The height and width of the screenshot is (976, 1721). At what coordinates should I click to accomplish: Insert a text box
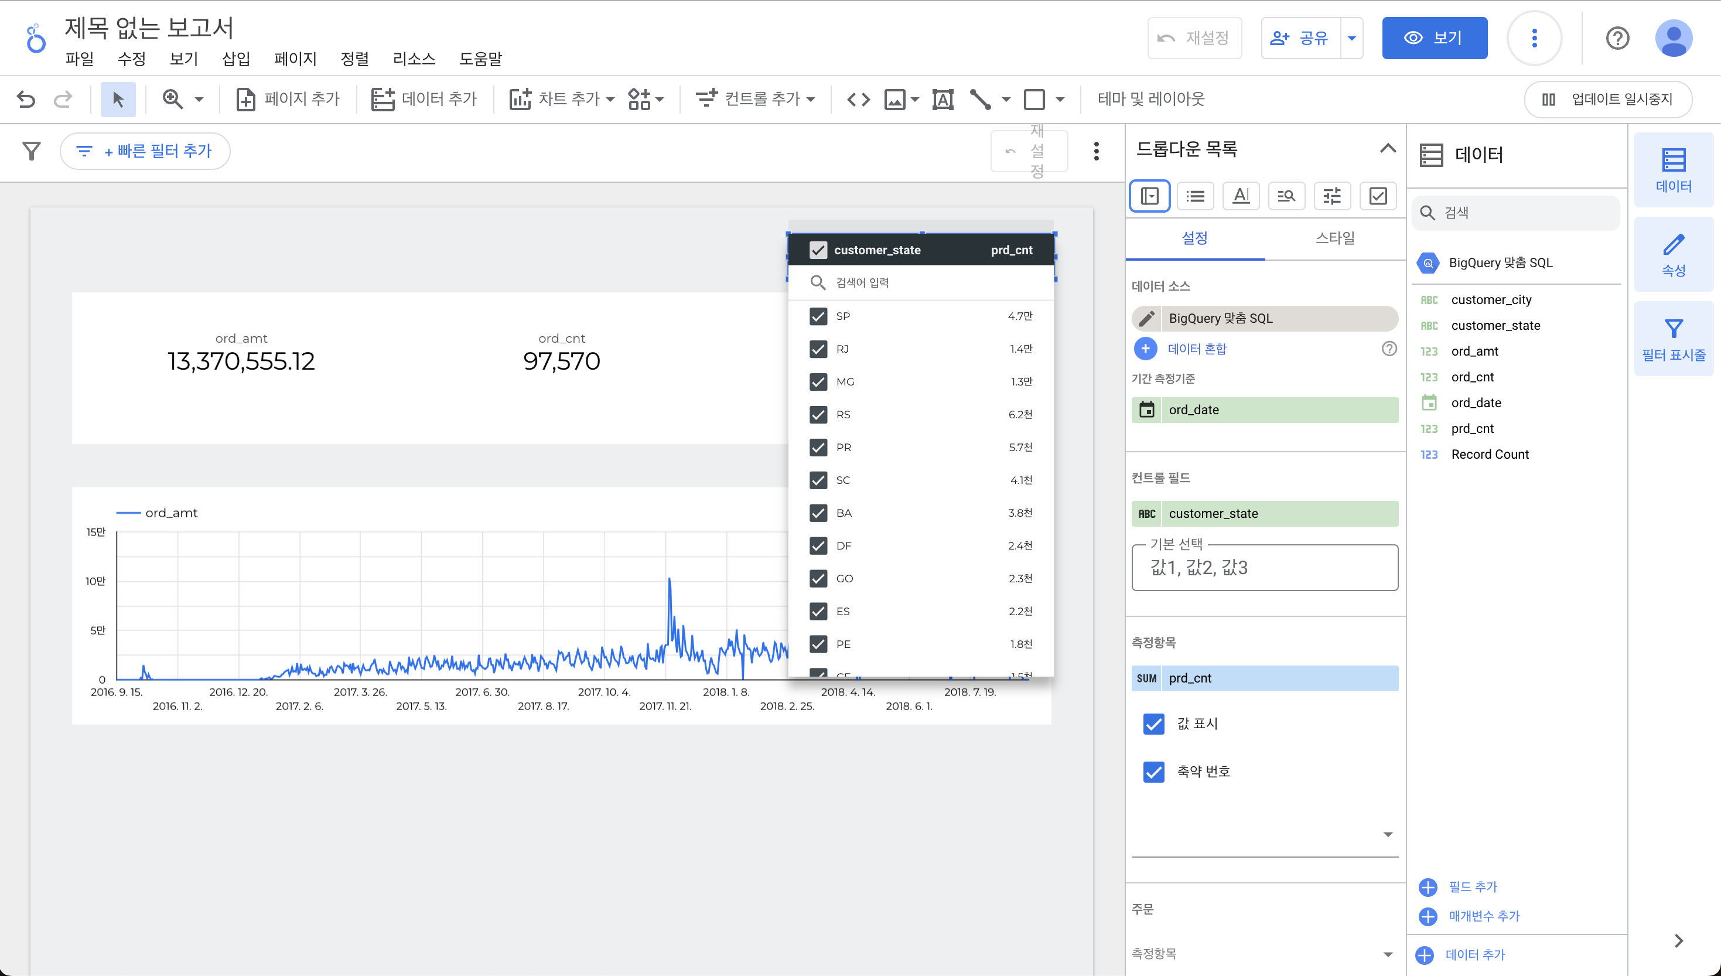943,99
